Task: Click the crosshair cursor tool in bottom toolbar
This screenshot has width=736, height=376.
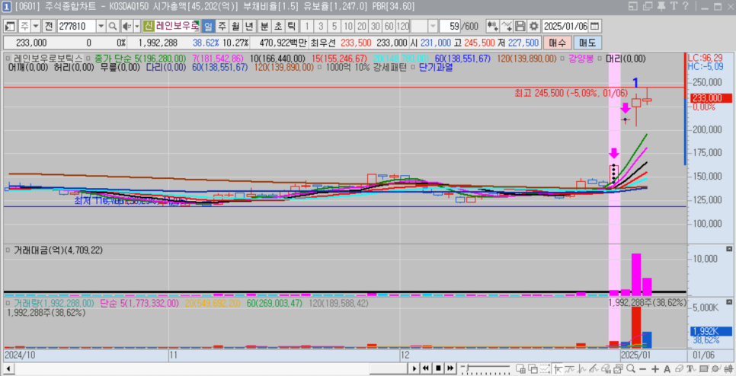Action: click(x=558, y=369)
